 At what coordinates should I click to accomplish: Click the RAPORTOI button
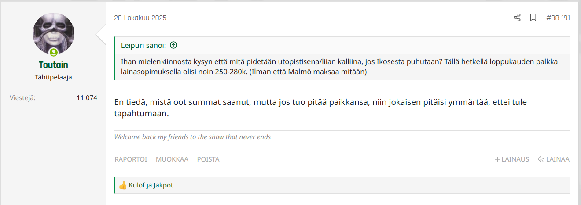131,159
